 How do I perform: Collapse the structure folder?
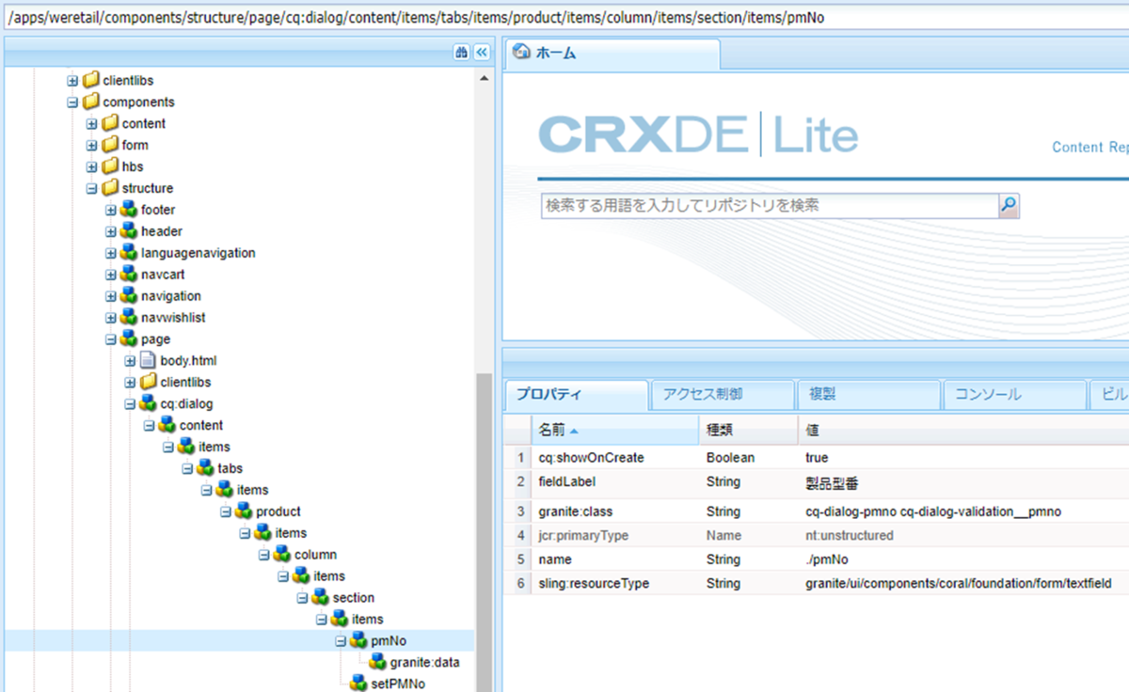(91, 188)
